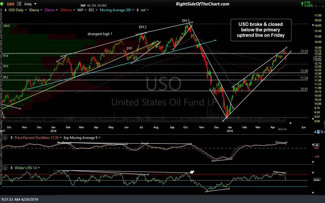Select the DH 3 annotation text

coord(186,20)
